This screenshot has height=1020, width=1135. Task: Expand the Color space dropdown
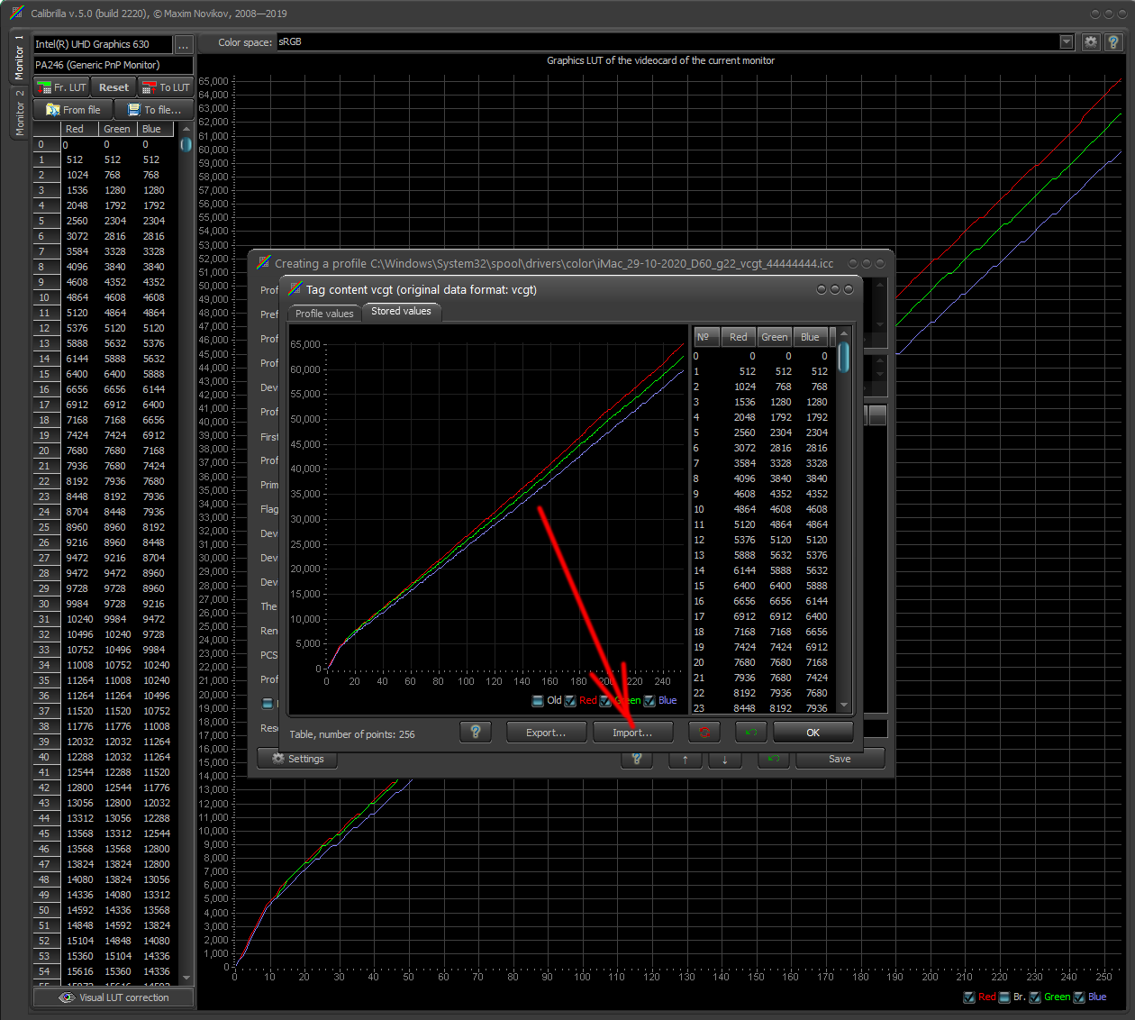tap(1067, 42)
